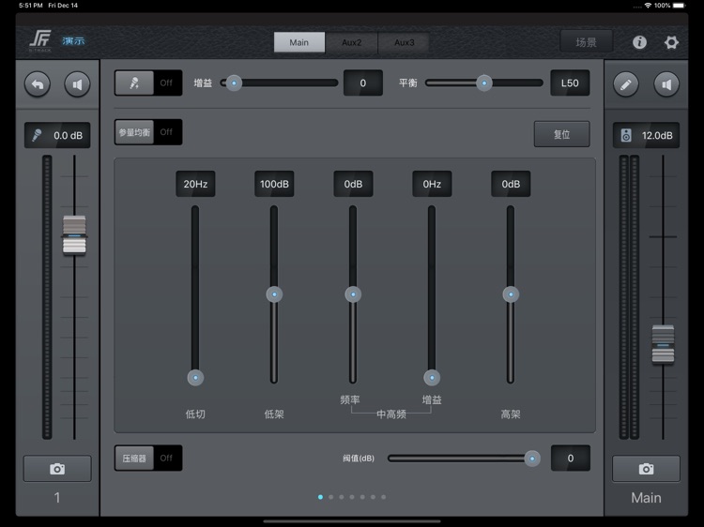Open the info icon

click(639, 42)
